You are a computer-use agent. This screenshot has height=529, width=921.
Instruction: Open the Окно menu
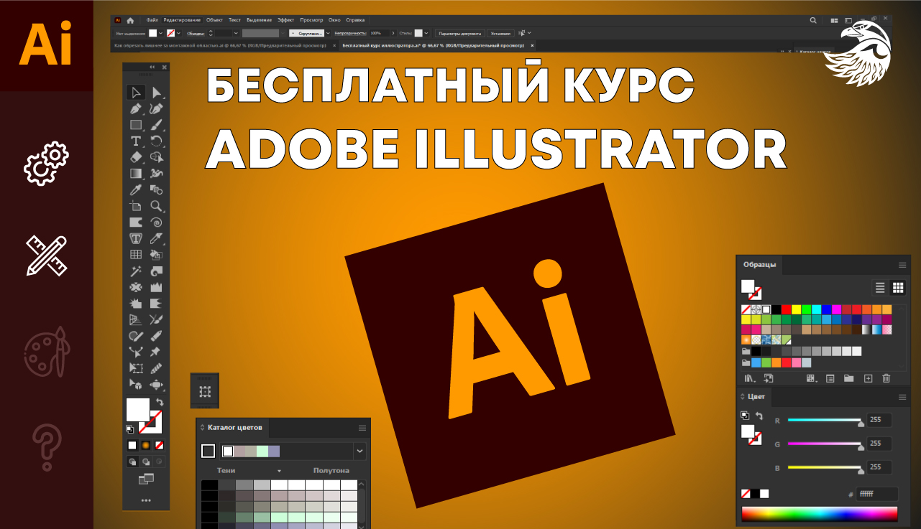(334, 20)
